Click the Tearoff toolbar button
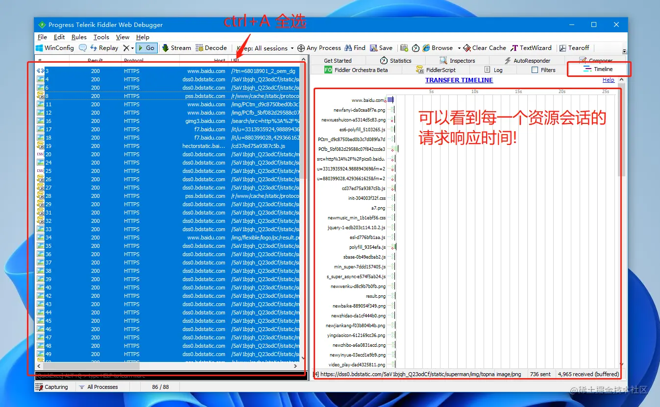 574,48
